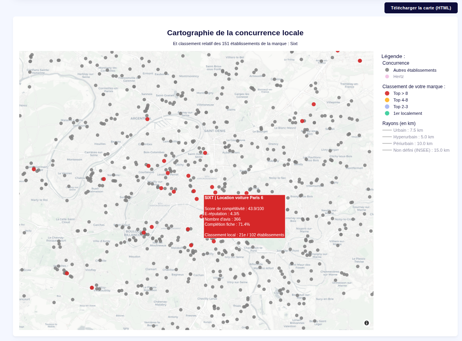The image size is (462, 341).
Task: Click the E-réputation : 4.3/5 line
Action: (222, 214)
